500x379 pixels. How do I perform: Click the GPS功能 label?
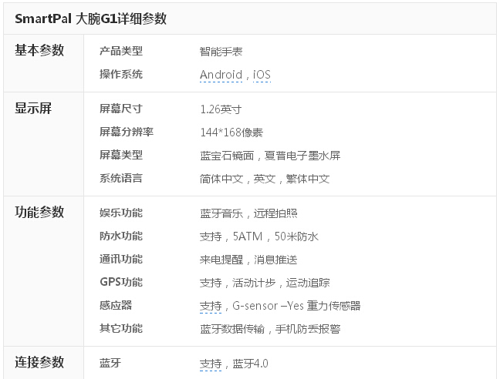[x=121, y=282]
